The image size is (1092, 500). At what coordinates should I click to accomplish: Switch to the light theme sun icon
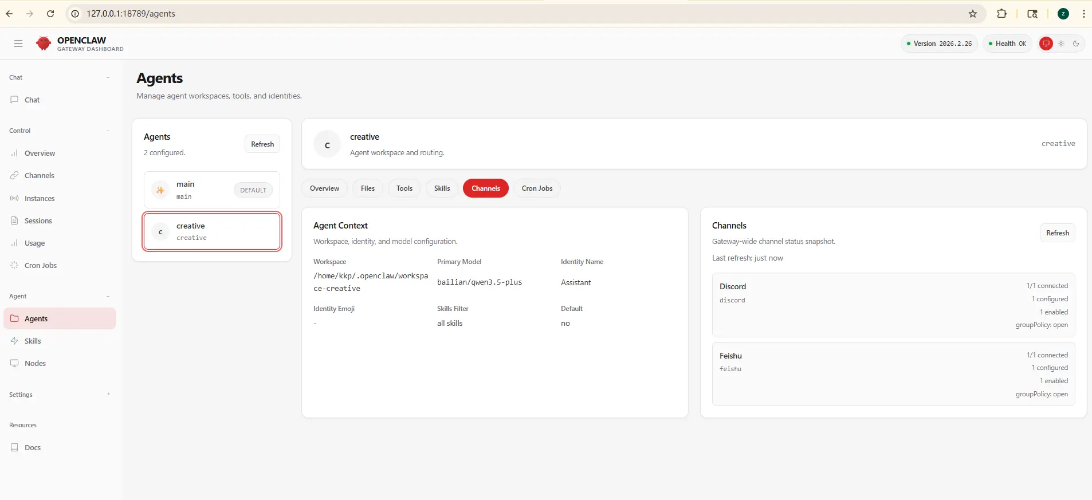coord(1061,44)
